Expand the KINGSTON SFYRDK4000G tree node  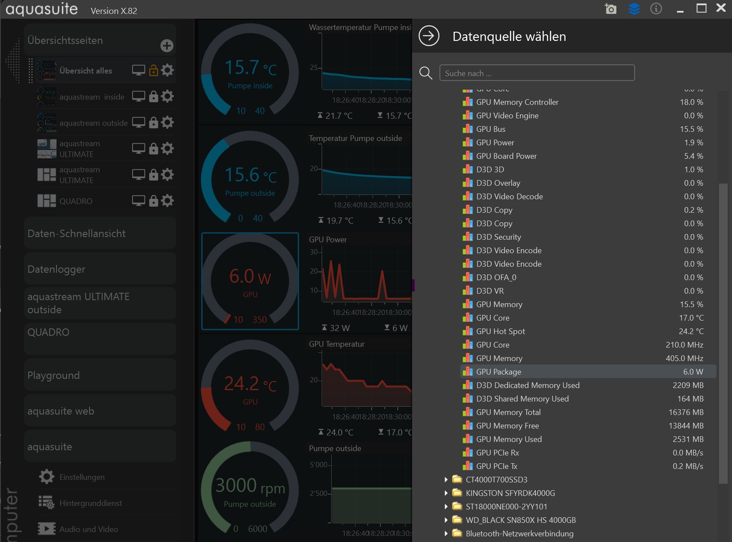tap(446, 493)
